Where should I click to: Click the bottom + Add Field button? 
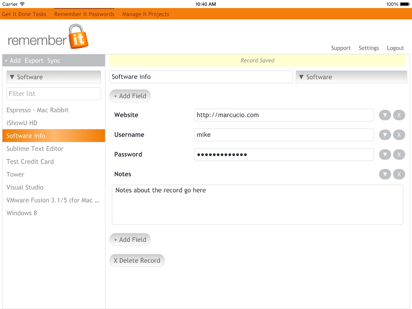[130, 239]
